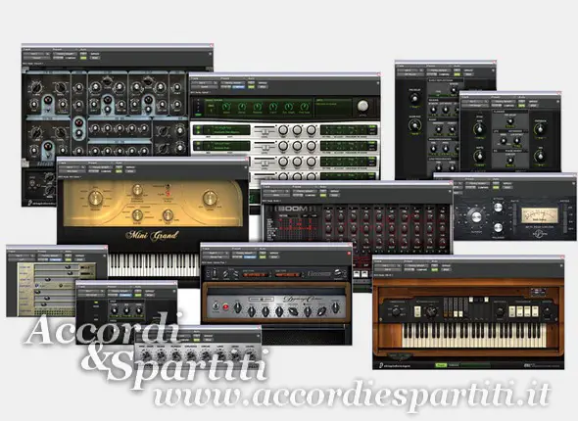The image size is (578, 421).
Task: Click the reverb Pre-Delay knob
Action: (414, 98)
